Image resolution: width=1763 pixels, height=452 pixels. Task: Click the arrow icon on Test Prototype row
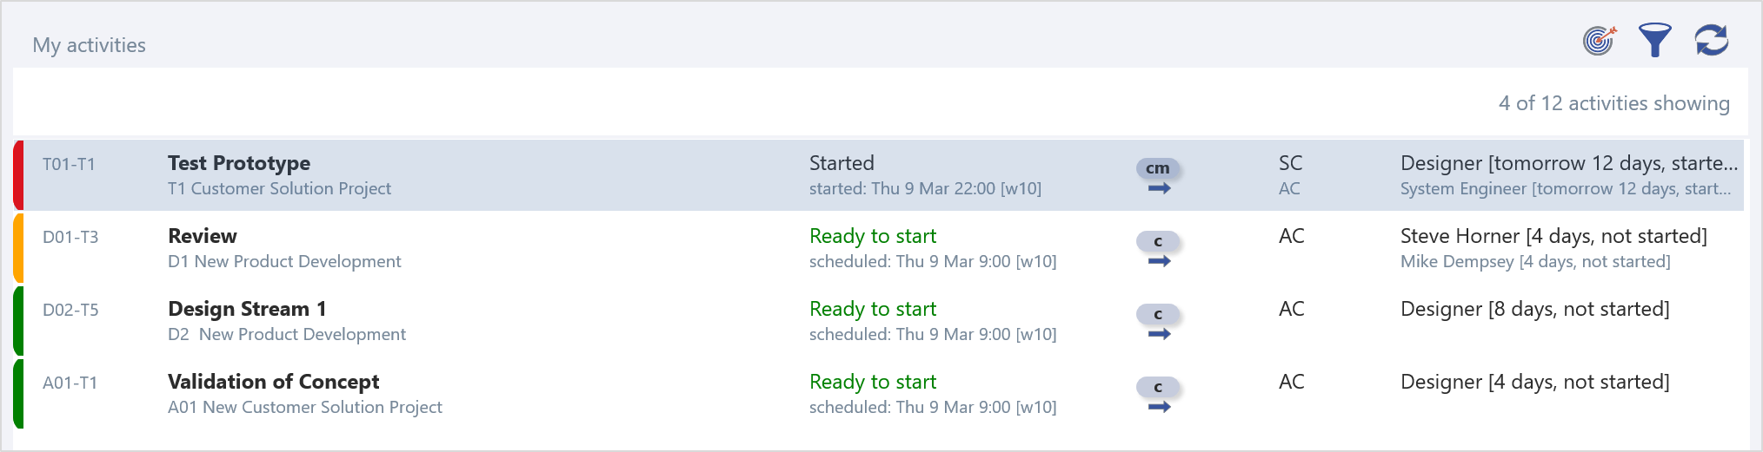tap(1159, 188)
